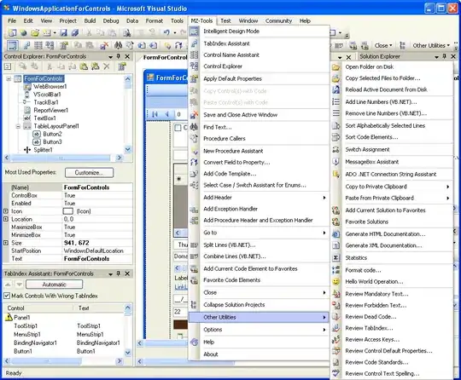Select ToolStrip1 row in TabIndex list
461x380 pixels.
[64, 326]
